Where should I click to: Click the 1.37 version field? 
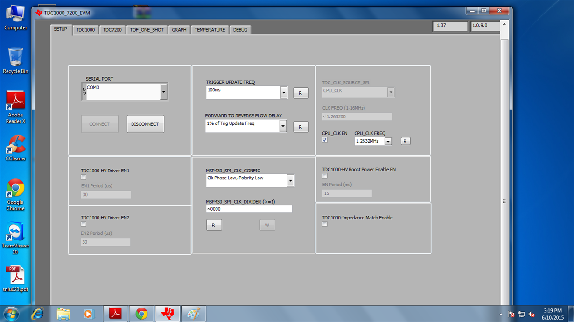click(x=450, y=26)
